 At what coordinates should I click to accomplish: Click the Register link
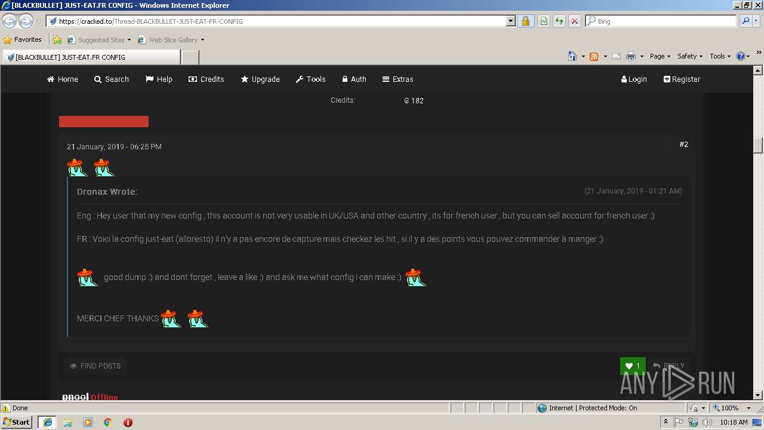[x=682, y=79]
